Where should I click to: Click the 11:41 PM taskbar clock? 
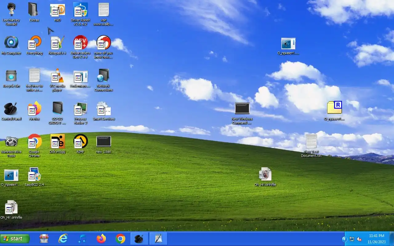point(376,239)
